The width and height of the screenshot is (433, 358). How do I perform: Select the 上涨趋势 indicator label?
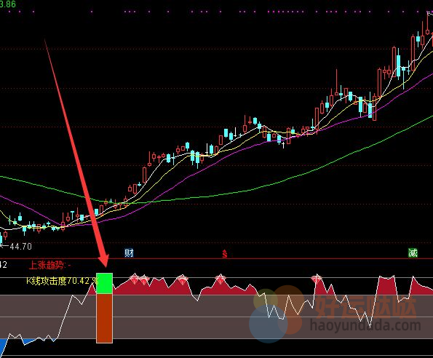[x=49, y=266]
